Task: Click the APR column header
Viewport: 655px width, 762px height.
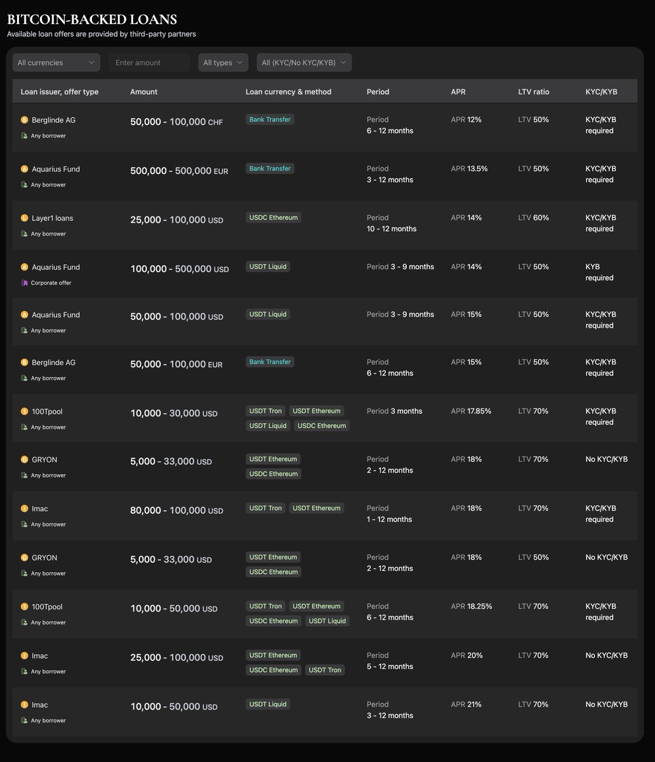Action: 458,91
